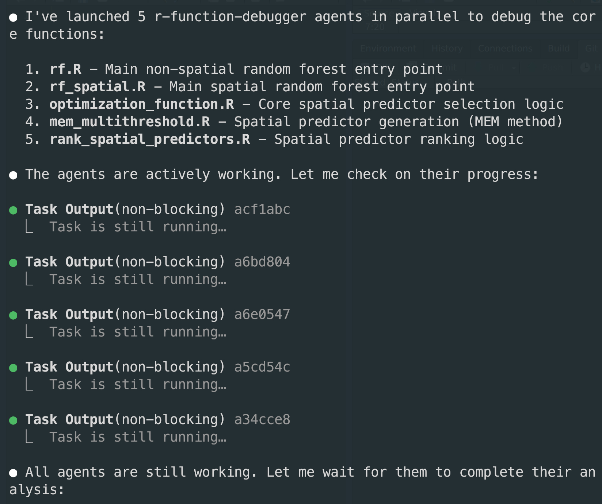The width and height of the screenshot is (602, 504).
Task: Open the Pull dropdown arrow
Action: pyautogui.click(x=514, y=68)
